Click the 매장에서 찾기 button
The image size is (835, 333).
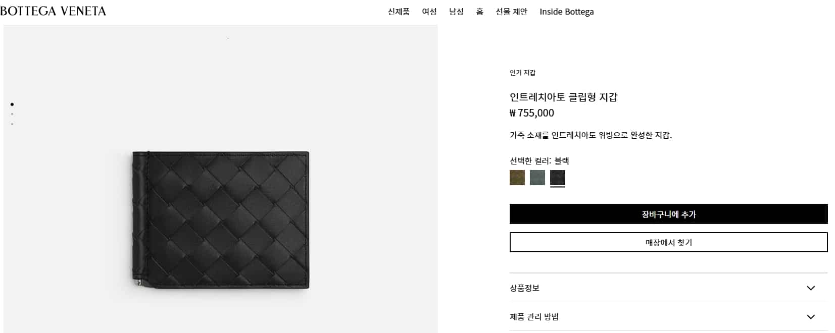[x=668, y=242]
